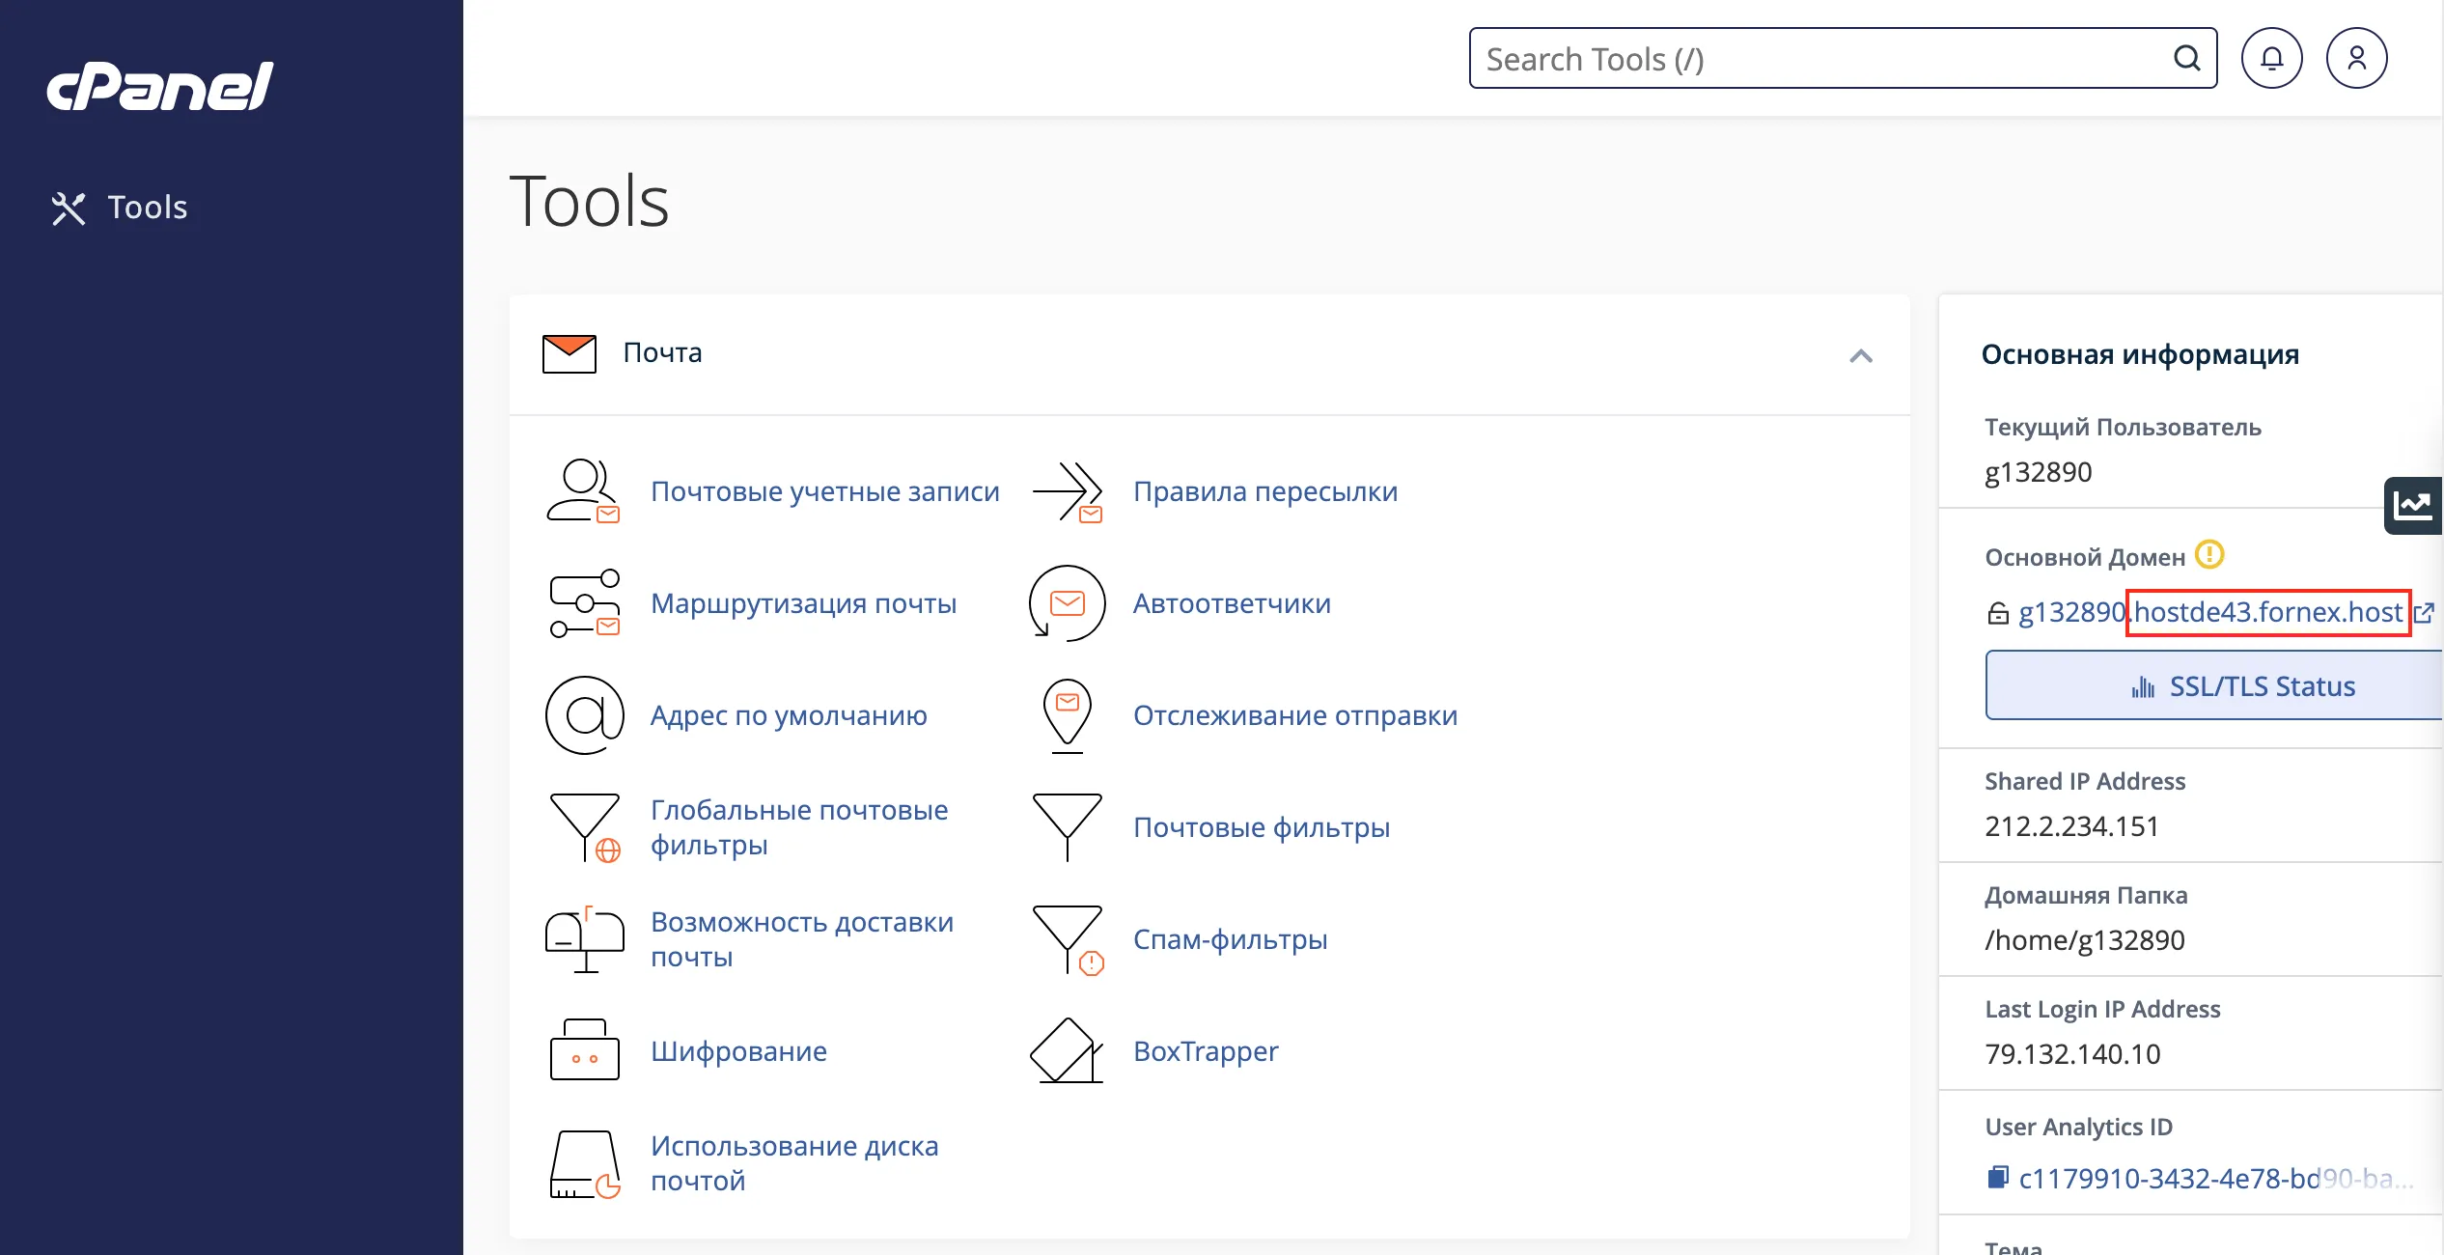
Task: Click the unlocked padlock icon beside domain
Action: pos(1997,613)
